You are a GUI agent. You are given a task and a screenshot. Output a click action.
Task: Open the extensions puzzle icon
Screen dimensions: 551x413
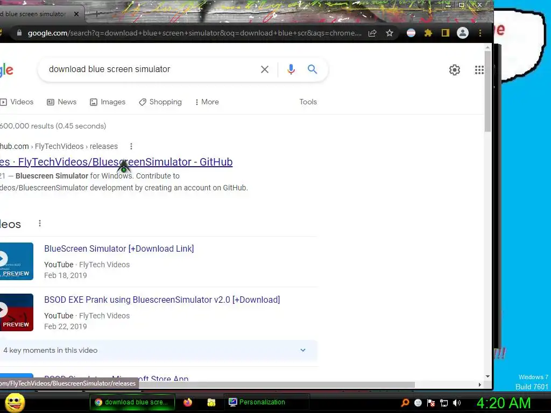coord(428,33)
